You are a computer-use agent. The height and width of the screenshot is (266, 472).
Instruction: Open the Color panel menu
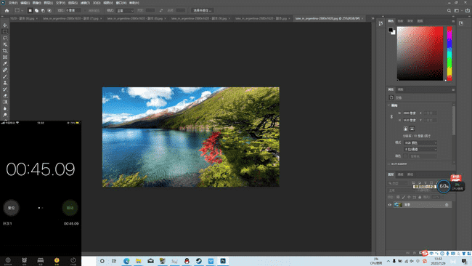tap(453, 21)
